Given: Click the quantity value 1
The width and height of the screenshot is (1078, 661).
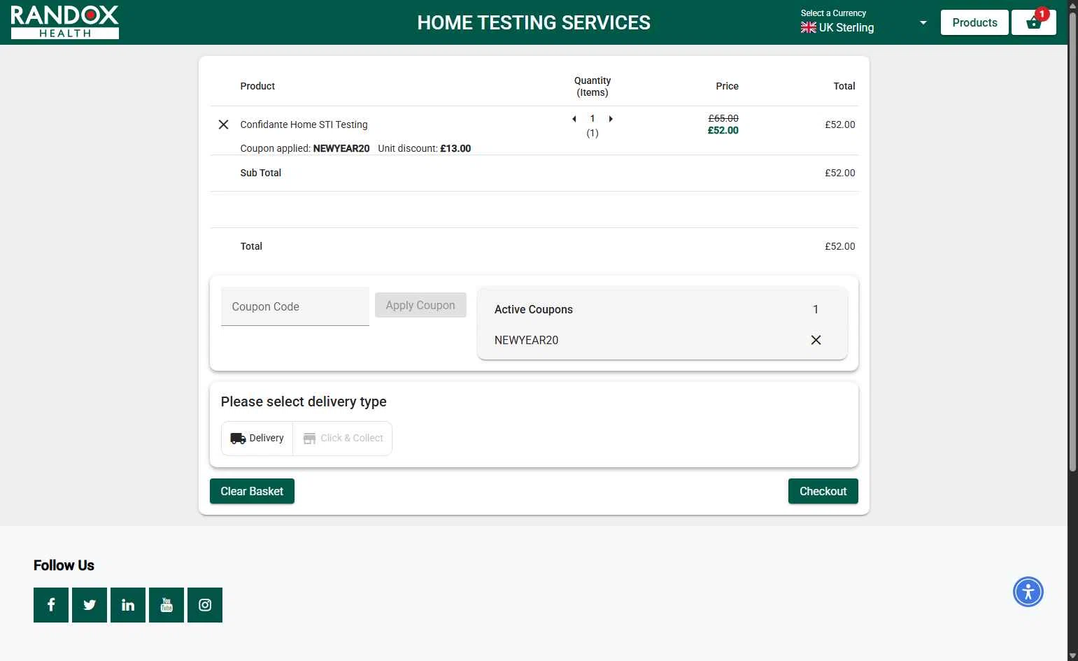Looking at the screenshot, I should point(593,119).
